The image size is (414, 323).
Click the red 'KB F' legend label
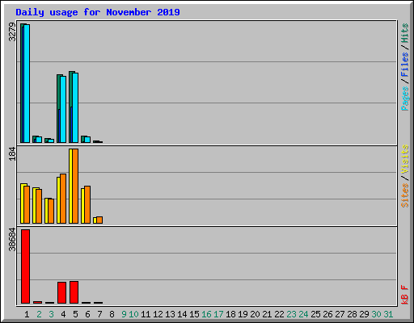click(405, 295)
